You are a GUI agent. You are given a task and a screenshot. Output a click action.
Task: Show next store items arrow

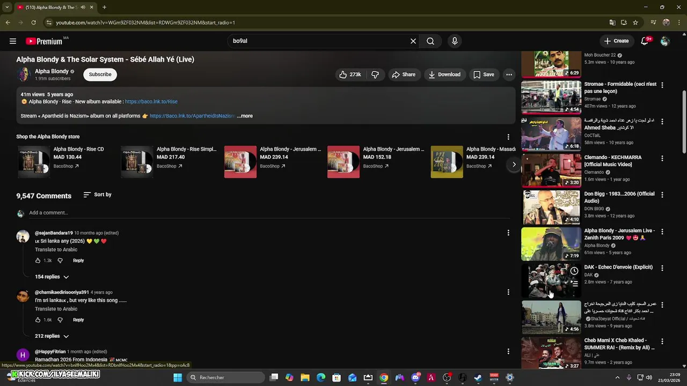514,165
